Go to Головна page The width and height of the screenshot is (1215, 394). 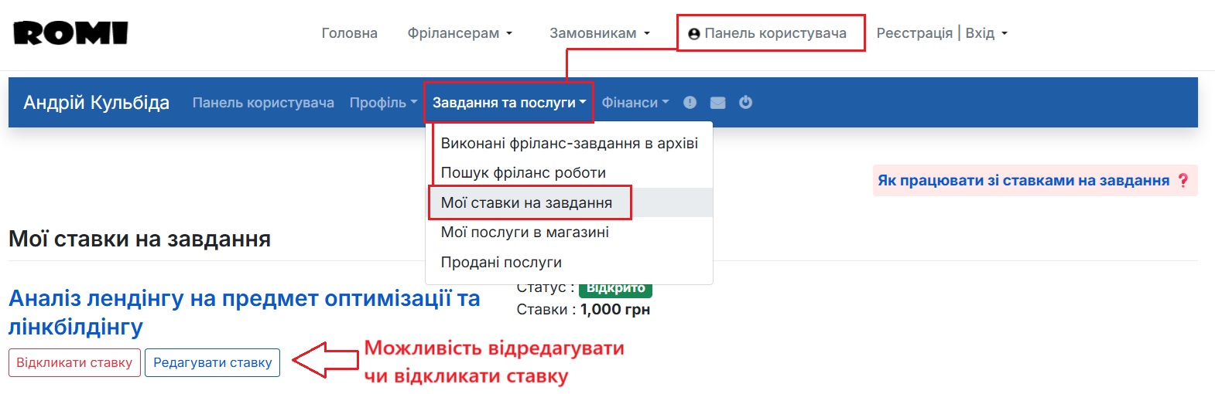click(350, 33)
